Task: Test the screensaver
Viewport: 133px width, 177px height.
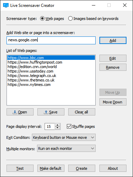Action: tap(20, 168)
